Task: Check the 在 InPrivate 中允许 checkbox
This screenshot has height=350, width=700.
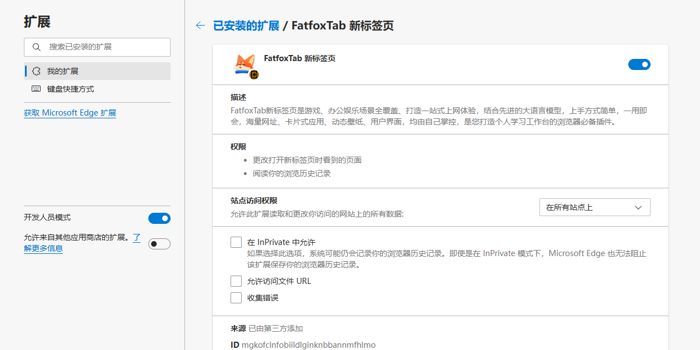Action: pyautogui.click(x=236, y=242)
